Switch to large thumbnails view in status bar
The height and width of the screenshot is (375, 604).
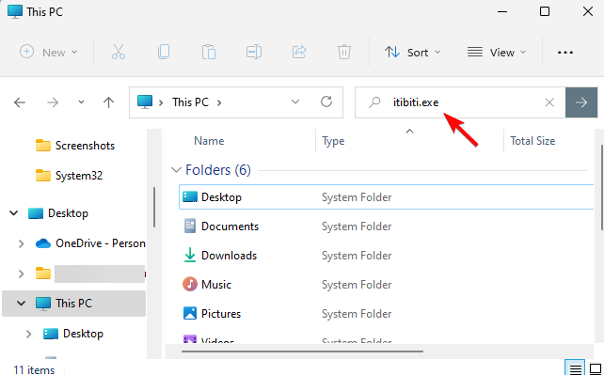click(596, 368)
